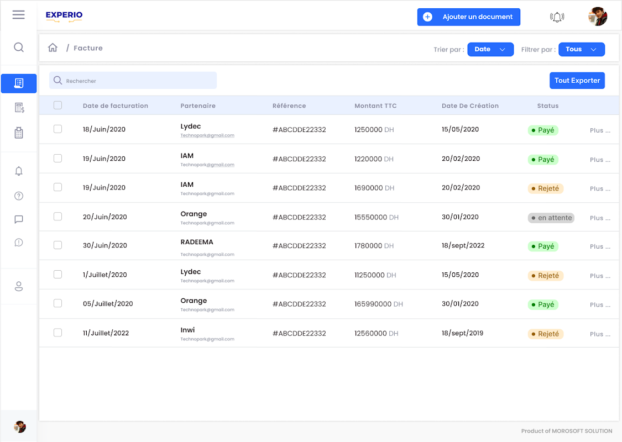
Task: Open the Tous filter dropdown
Action: pos(582,49)
